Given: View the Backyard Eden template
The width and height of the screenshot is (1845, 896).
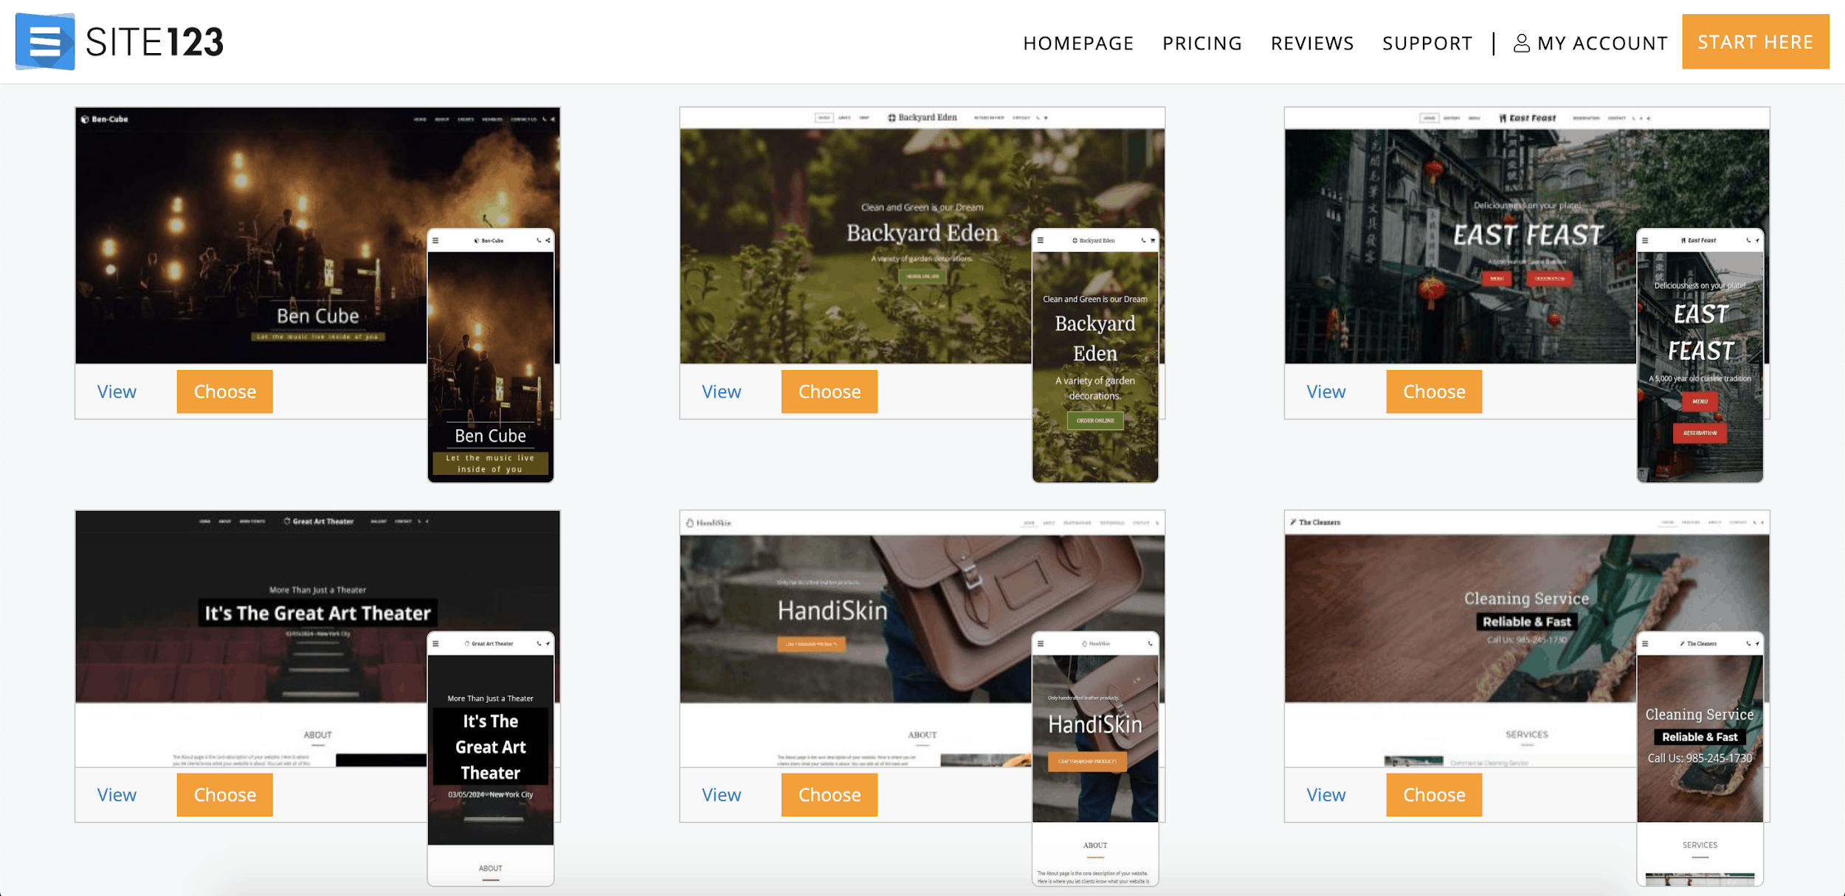Looking at the screenshot, I should click(x=720, y=392).
